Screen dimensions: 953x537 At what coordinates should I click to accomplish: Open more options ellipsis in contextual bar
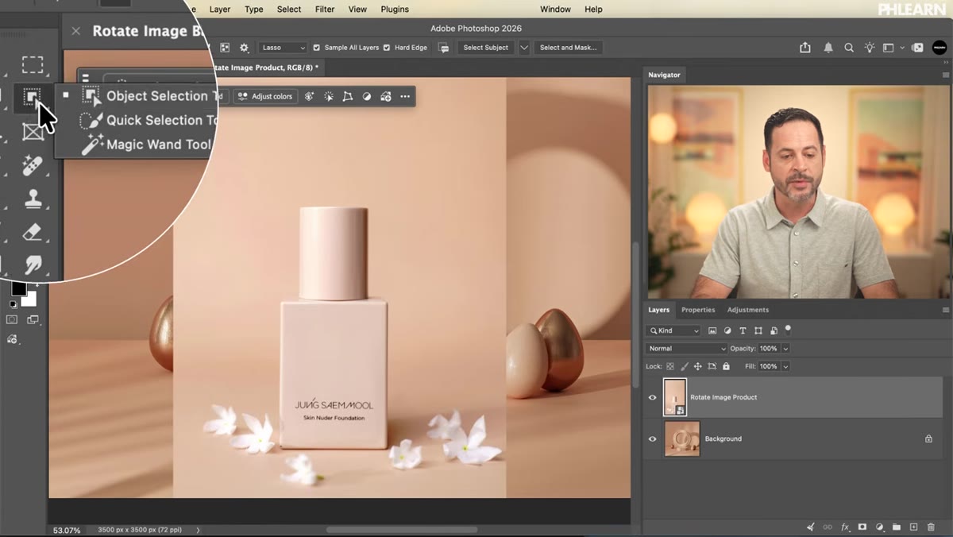pos(405,96)
